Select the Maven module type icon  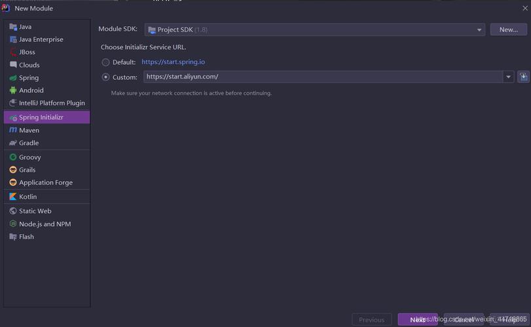click(x=13, y=130)
